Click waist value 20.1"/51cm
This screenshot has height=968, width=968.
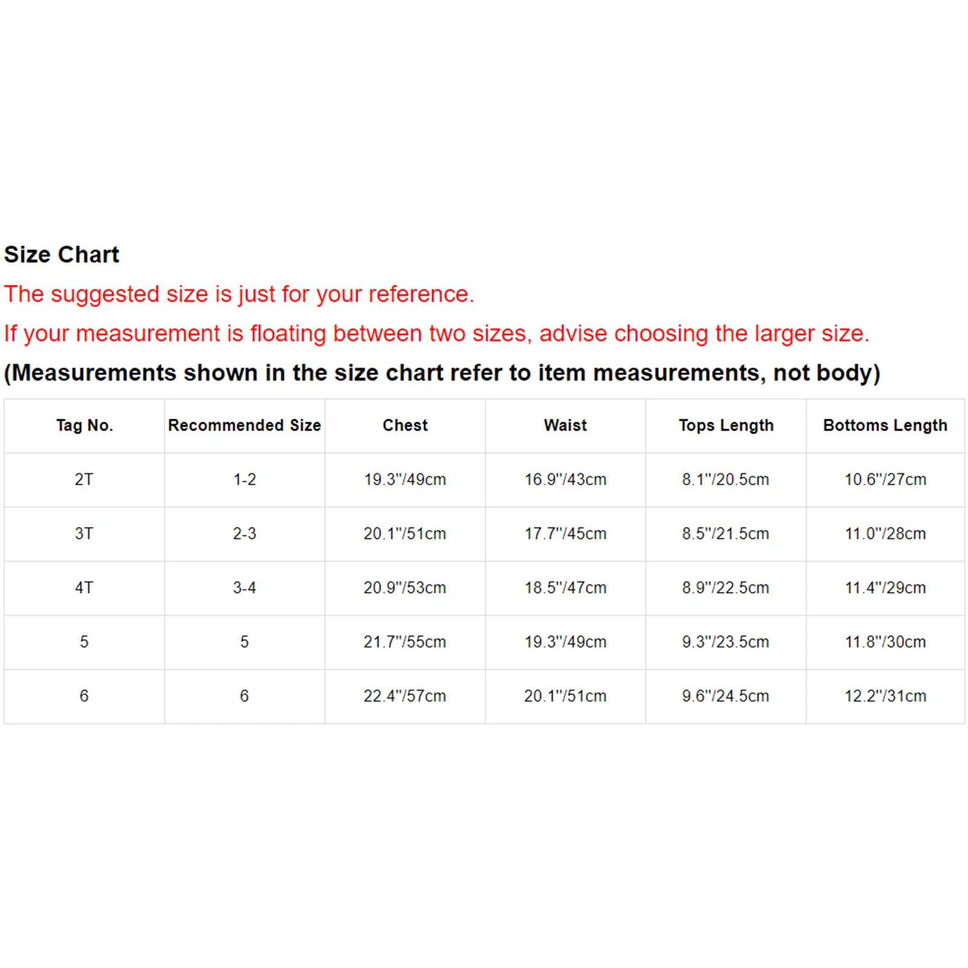coord(565,696)
